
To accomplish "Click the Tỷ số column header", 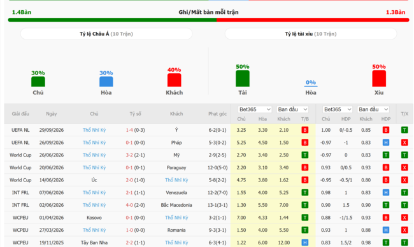I will click(136, 114).
